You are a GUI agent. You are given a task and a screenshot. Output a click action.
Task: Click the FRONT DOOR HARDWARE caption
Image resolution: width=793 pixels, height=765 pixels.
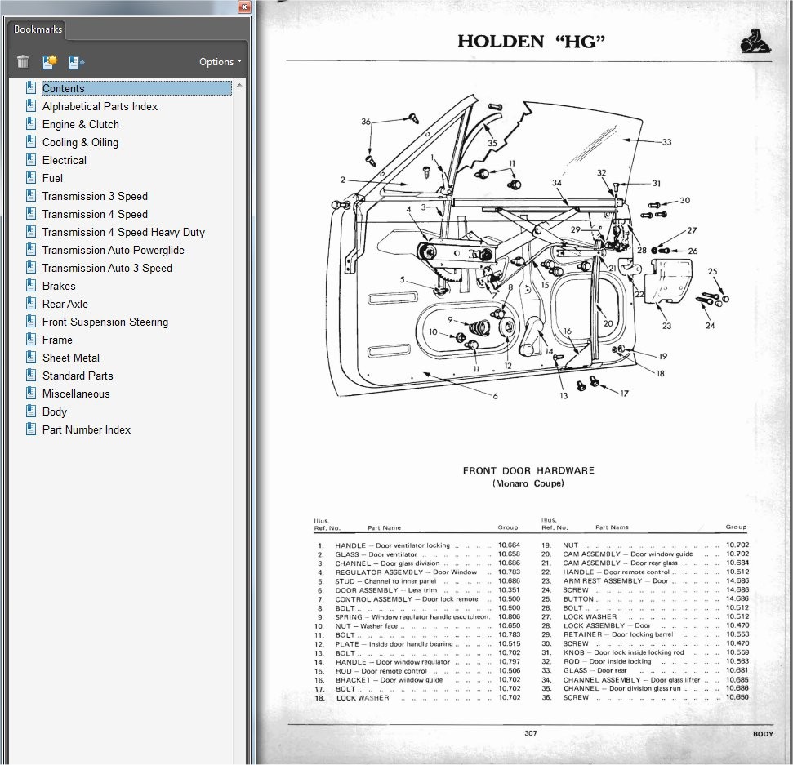528,471
